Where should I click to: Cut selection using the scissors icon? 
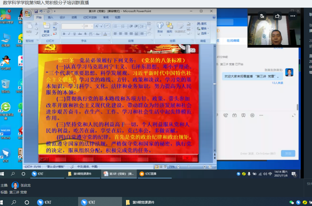[x=36, y=24]
